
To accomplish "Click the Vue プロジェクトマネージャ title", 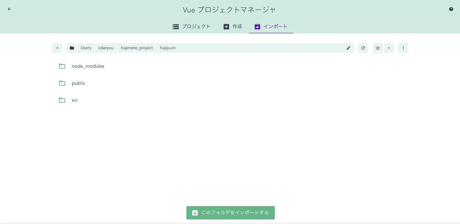I will 230,9.
